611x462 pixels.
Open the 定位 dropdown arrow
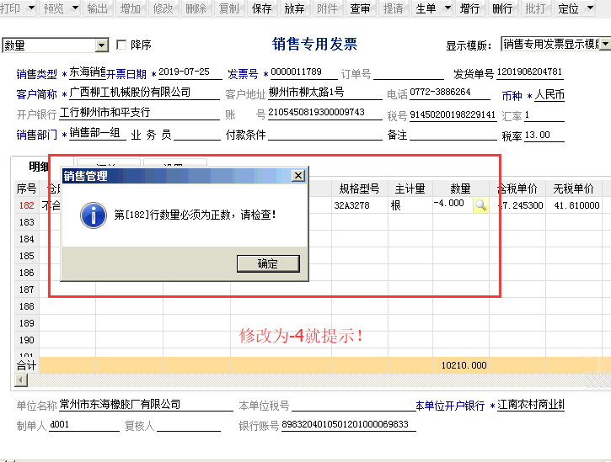pyautogui.click(x=590, y=8)
